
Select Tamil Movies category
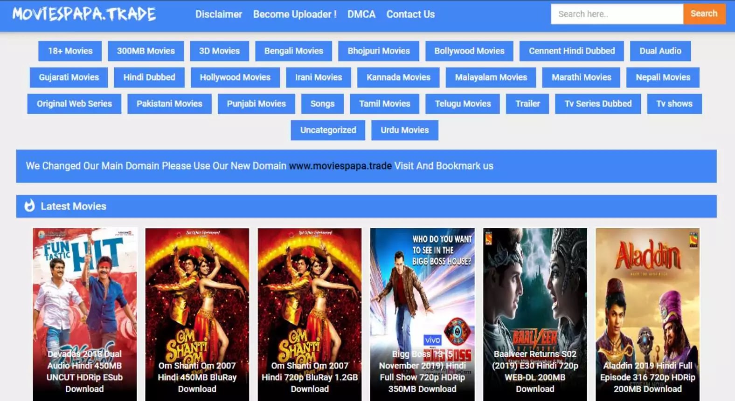(384, 104)
